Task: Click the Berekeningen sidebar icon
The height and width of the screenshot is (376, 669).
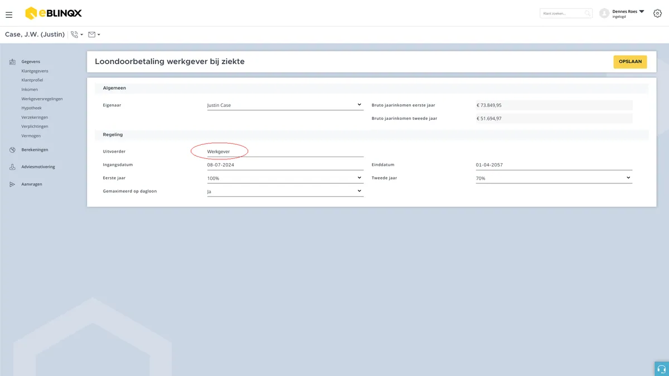Action: click(x=12, y=150)
